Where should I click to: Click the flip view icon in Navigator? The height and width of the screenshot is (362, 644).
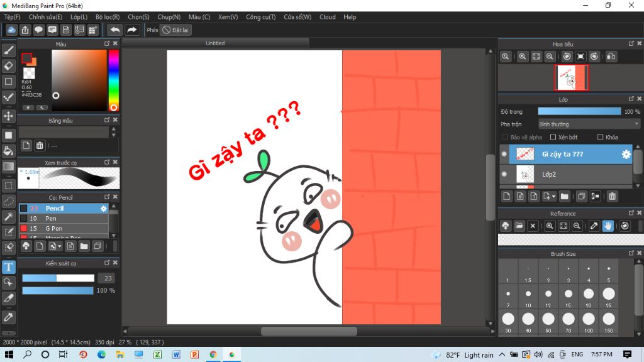[611, 57]
